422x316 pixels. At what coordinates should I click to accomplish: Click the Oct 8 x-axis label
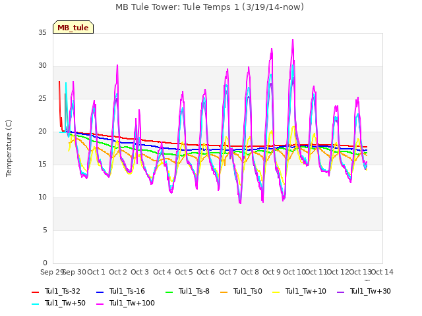pyautogui.click(x=250, y=272)
